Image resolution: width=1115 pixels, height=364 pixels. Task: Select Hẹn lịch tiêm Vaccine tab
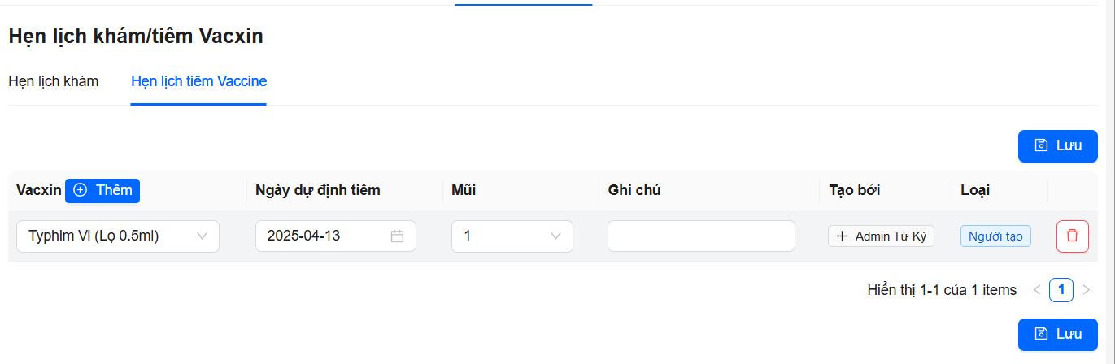click(198, 81)
